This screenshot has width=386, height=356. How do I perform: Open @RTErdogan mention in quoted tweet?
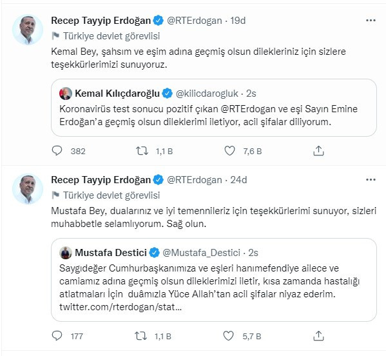(248, 109)
